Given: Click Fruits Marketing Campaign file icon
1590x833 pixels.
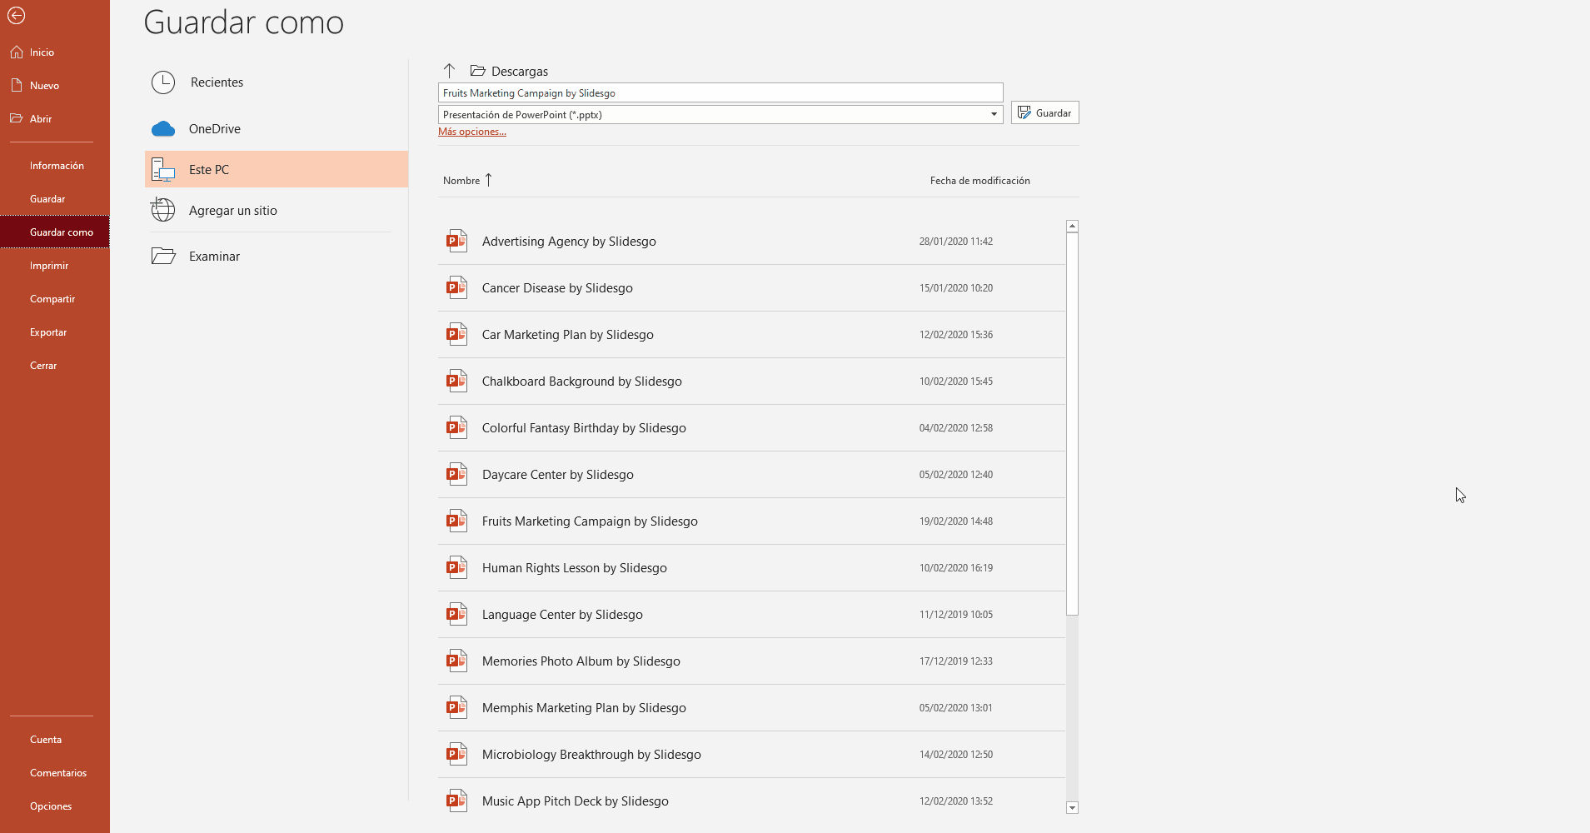Looking at the screenshot, I should 456,521.
